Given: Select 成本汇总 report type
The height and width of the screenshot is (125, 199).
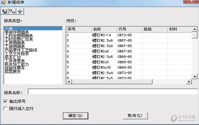Looking at the screenshot, I should point(13,57).
